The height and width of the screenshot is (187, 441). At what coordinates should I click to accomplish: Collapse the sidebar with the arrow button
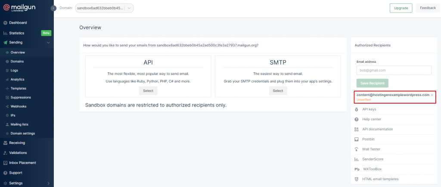pyautogui.click(x=53, y=8)
